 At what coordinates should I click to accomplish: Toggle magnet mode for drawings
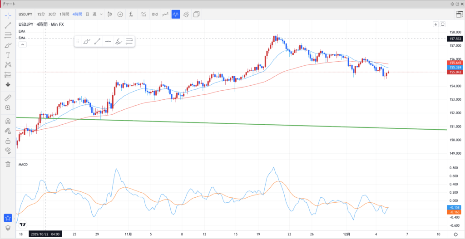[8, 121]
